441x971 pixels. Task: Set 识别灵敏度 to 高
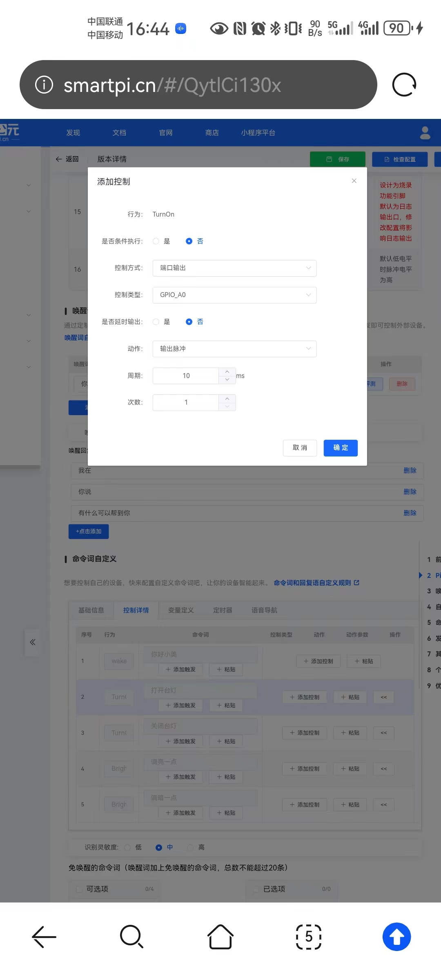190,847
